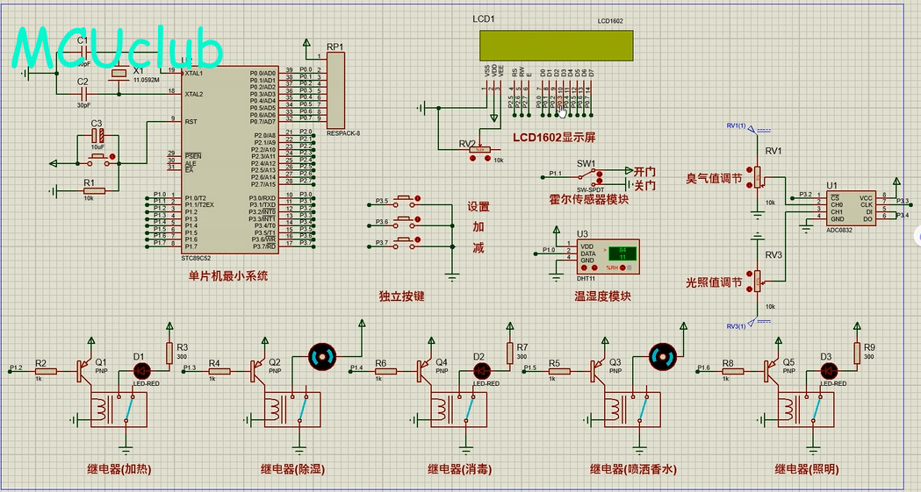
Task: Click the 单片机最小系统 label
Action: click(x=228, y=275)
